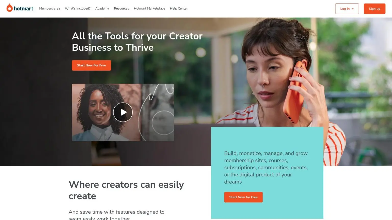Select the video thumbnail with the smiling woman

[x=123, y=112]
